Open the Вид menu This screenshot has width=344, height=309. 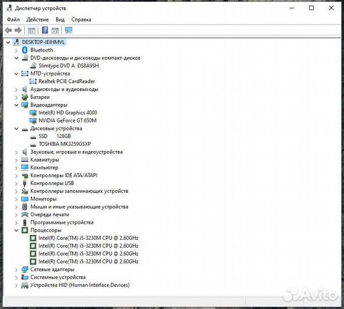[x=60, y=19]
